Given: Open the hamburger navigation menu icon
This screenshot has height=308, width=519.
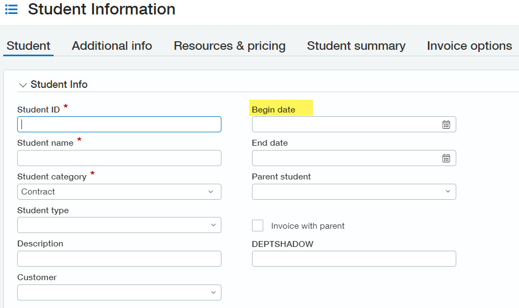Looking at the screenshot, I should (11, 10).
